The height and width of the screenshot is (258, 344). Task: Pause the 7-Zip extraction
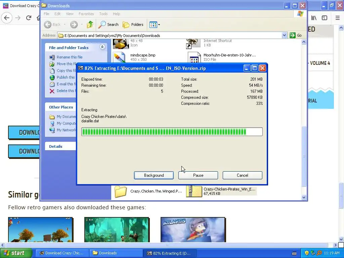[x=198, y=175]
